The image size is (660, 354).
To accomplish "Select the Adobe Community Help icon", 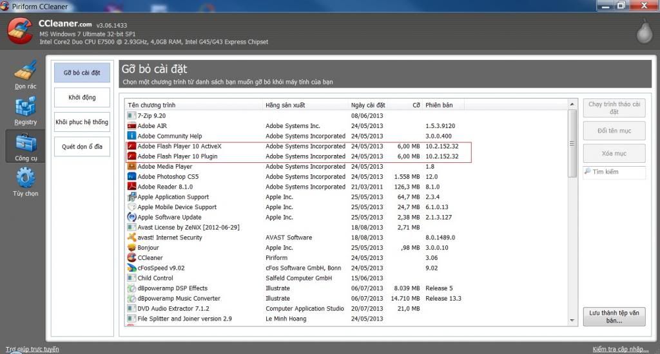I will pos(131,136).
